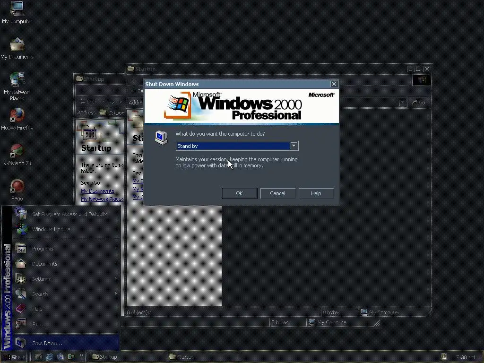Launch K-Meleon browser desktop icon
This screenshot has width=484, height=363.
pyautogui.click(x=17, y=155)
